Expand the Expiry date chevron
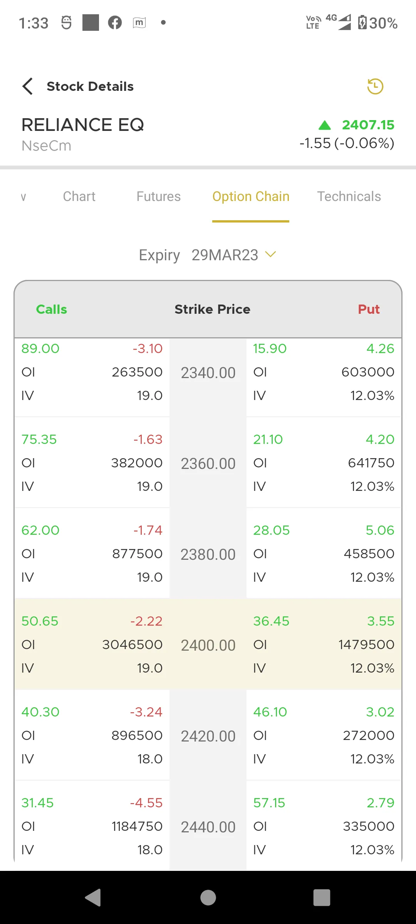The image size is (416, 924). (271, 254)
